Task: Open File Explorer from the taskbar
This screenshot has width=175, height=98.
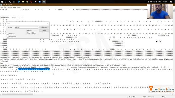Action: point(23,2)
